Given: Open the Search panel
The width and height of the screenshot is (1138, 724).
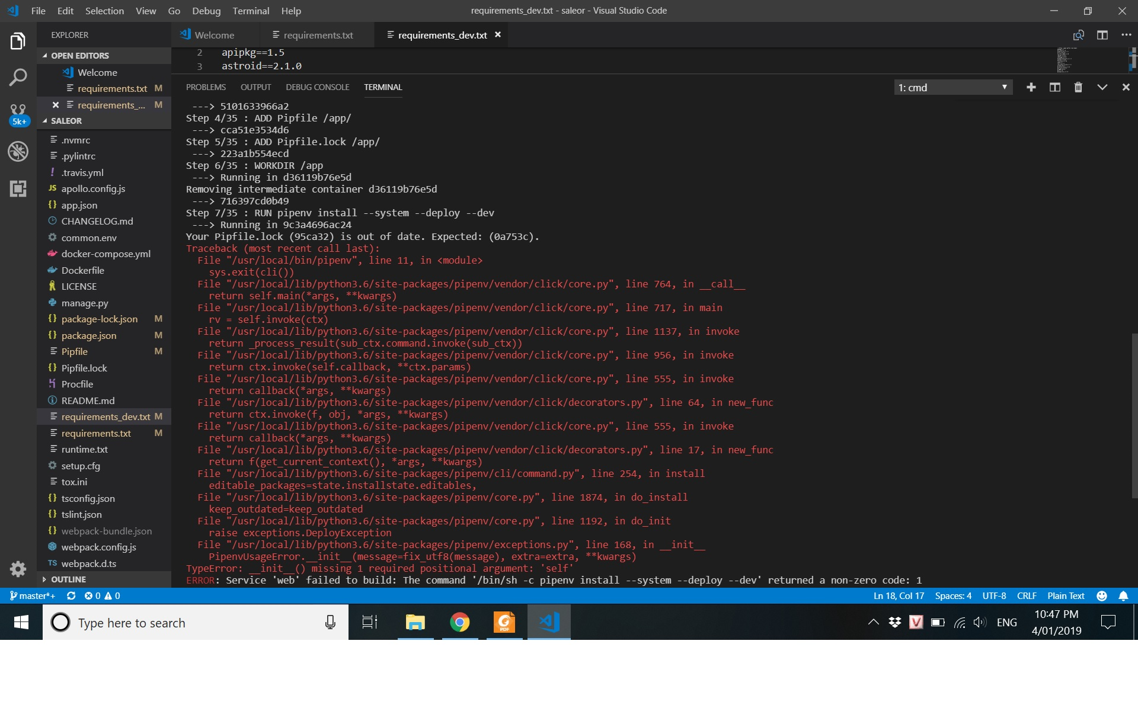Looking at the screenshot, I should tap(18, 78).
